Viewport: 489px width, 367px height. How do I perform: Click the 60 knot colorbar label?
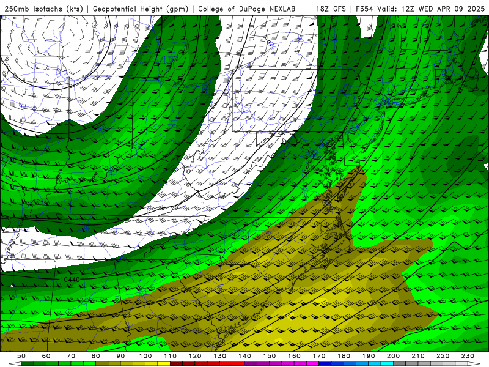click(46, 356)
